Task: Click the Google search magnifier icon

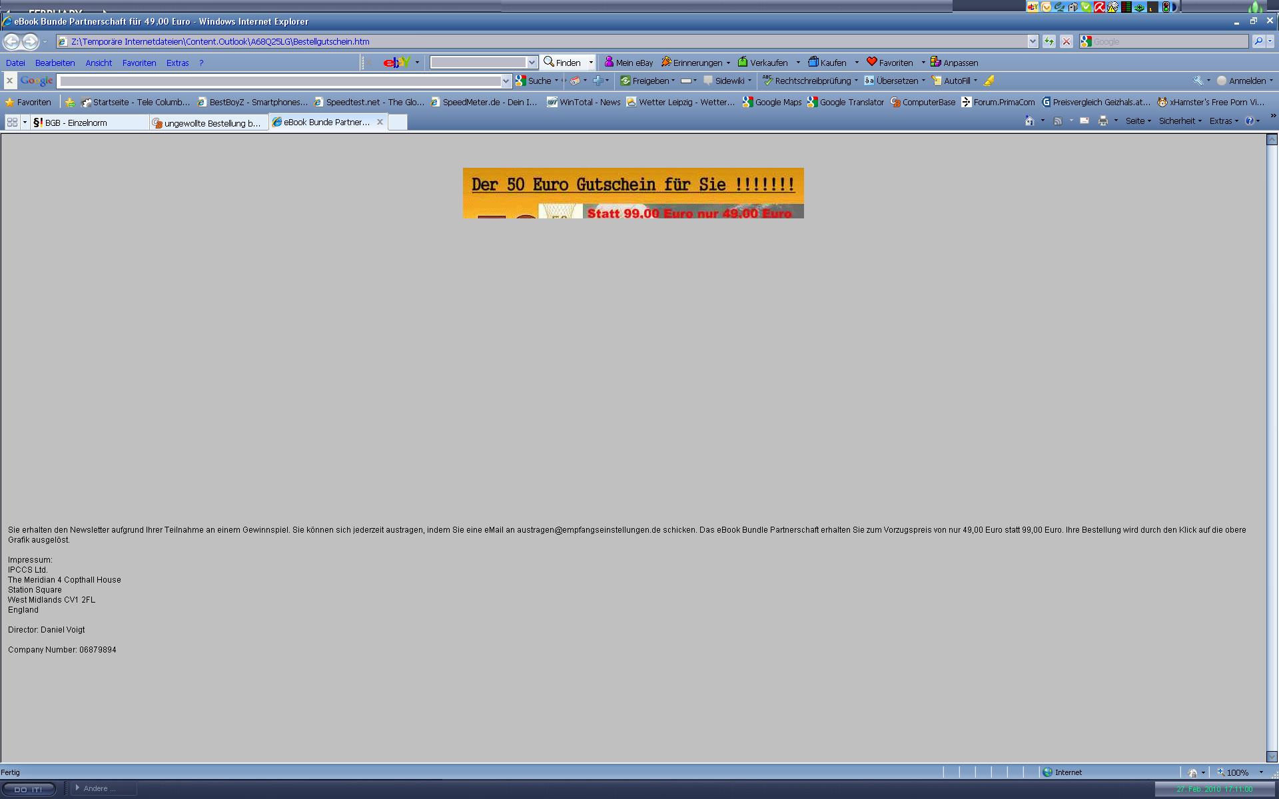Action: [1258, 41]
